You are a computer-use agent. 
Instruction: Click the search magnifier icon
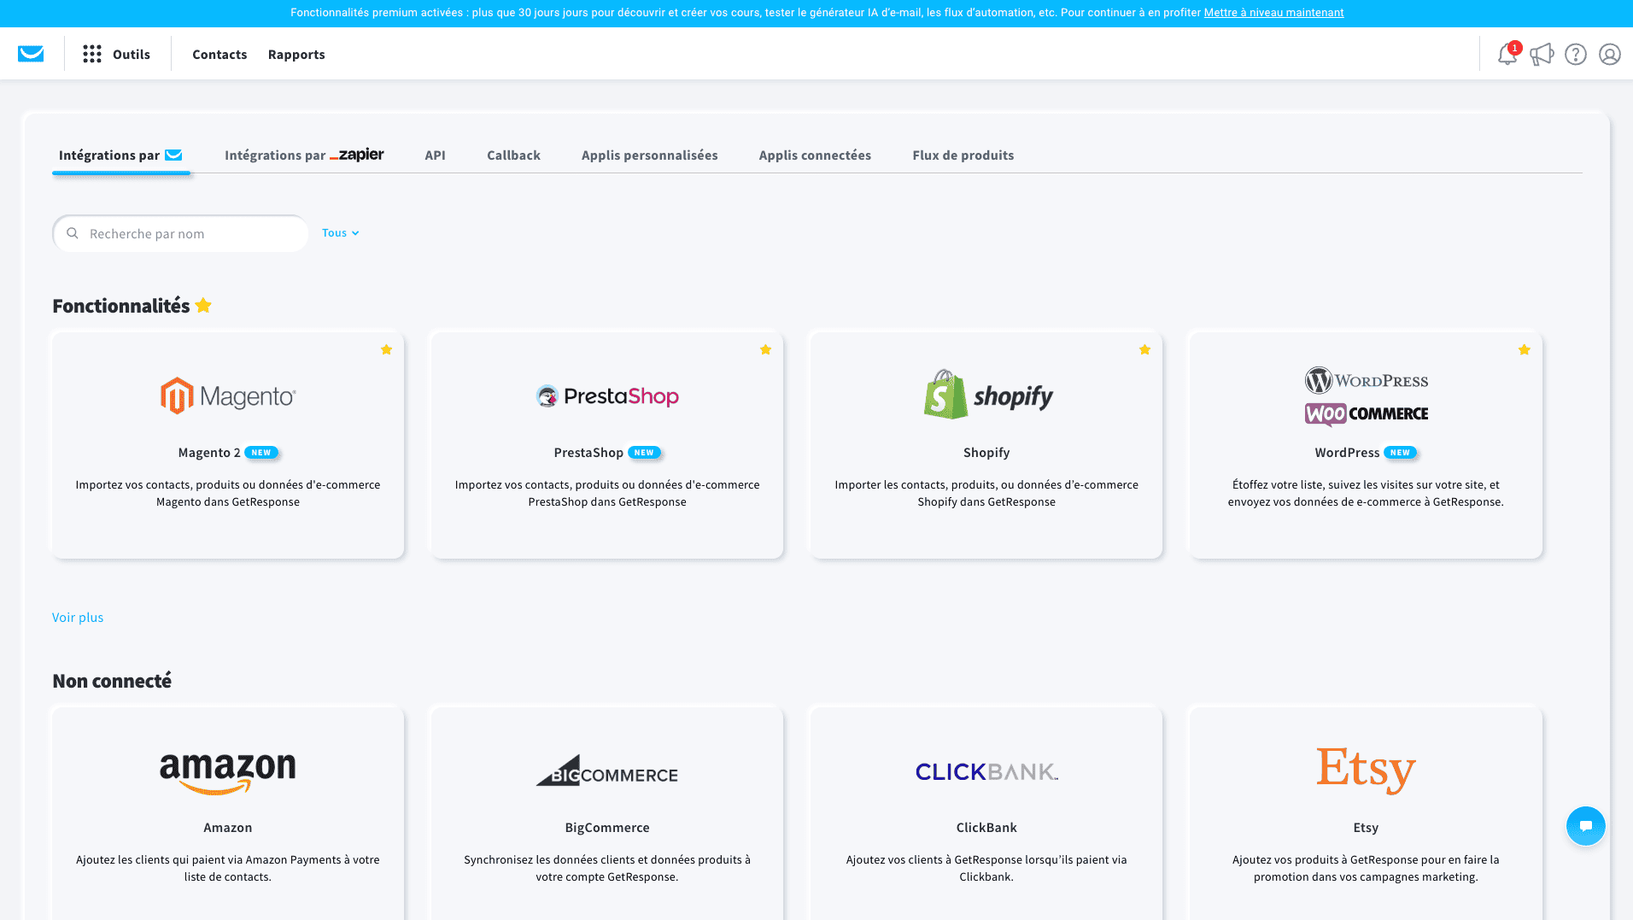tap(73, 233)
